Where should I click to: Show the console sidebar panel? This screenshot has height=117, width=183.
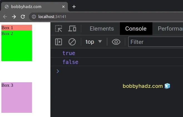click(59, 42)
